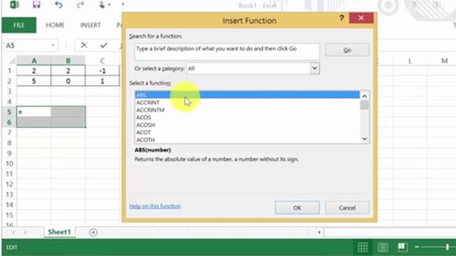
Task: Select ACCRINT in the function list
Action: pos(247,102)
